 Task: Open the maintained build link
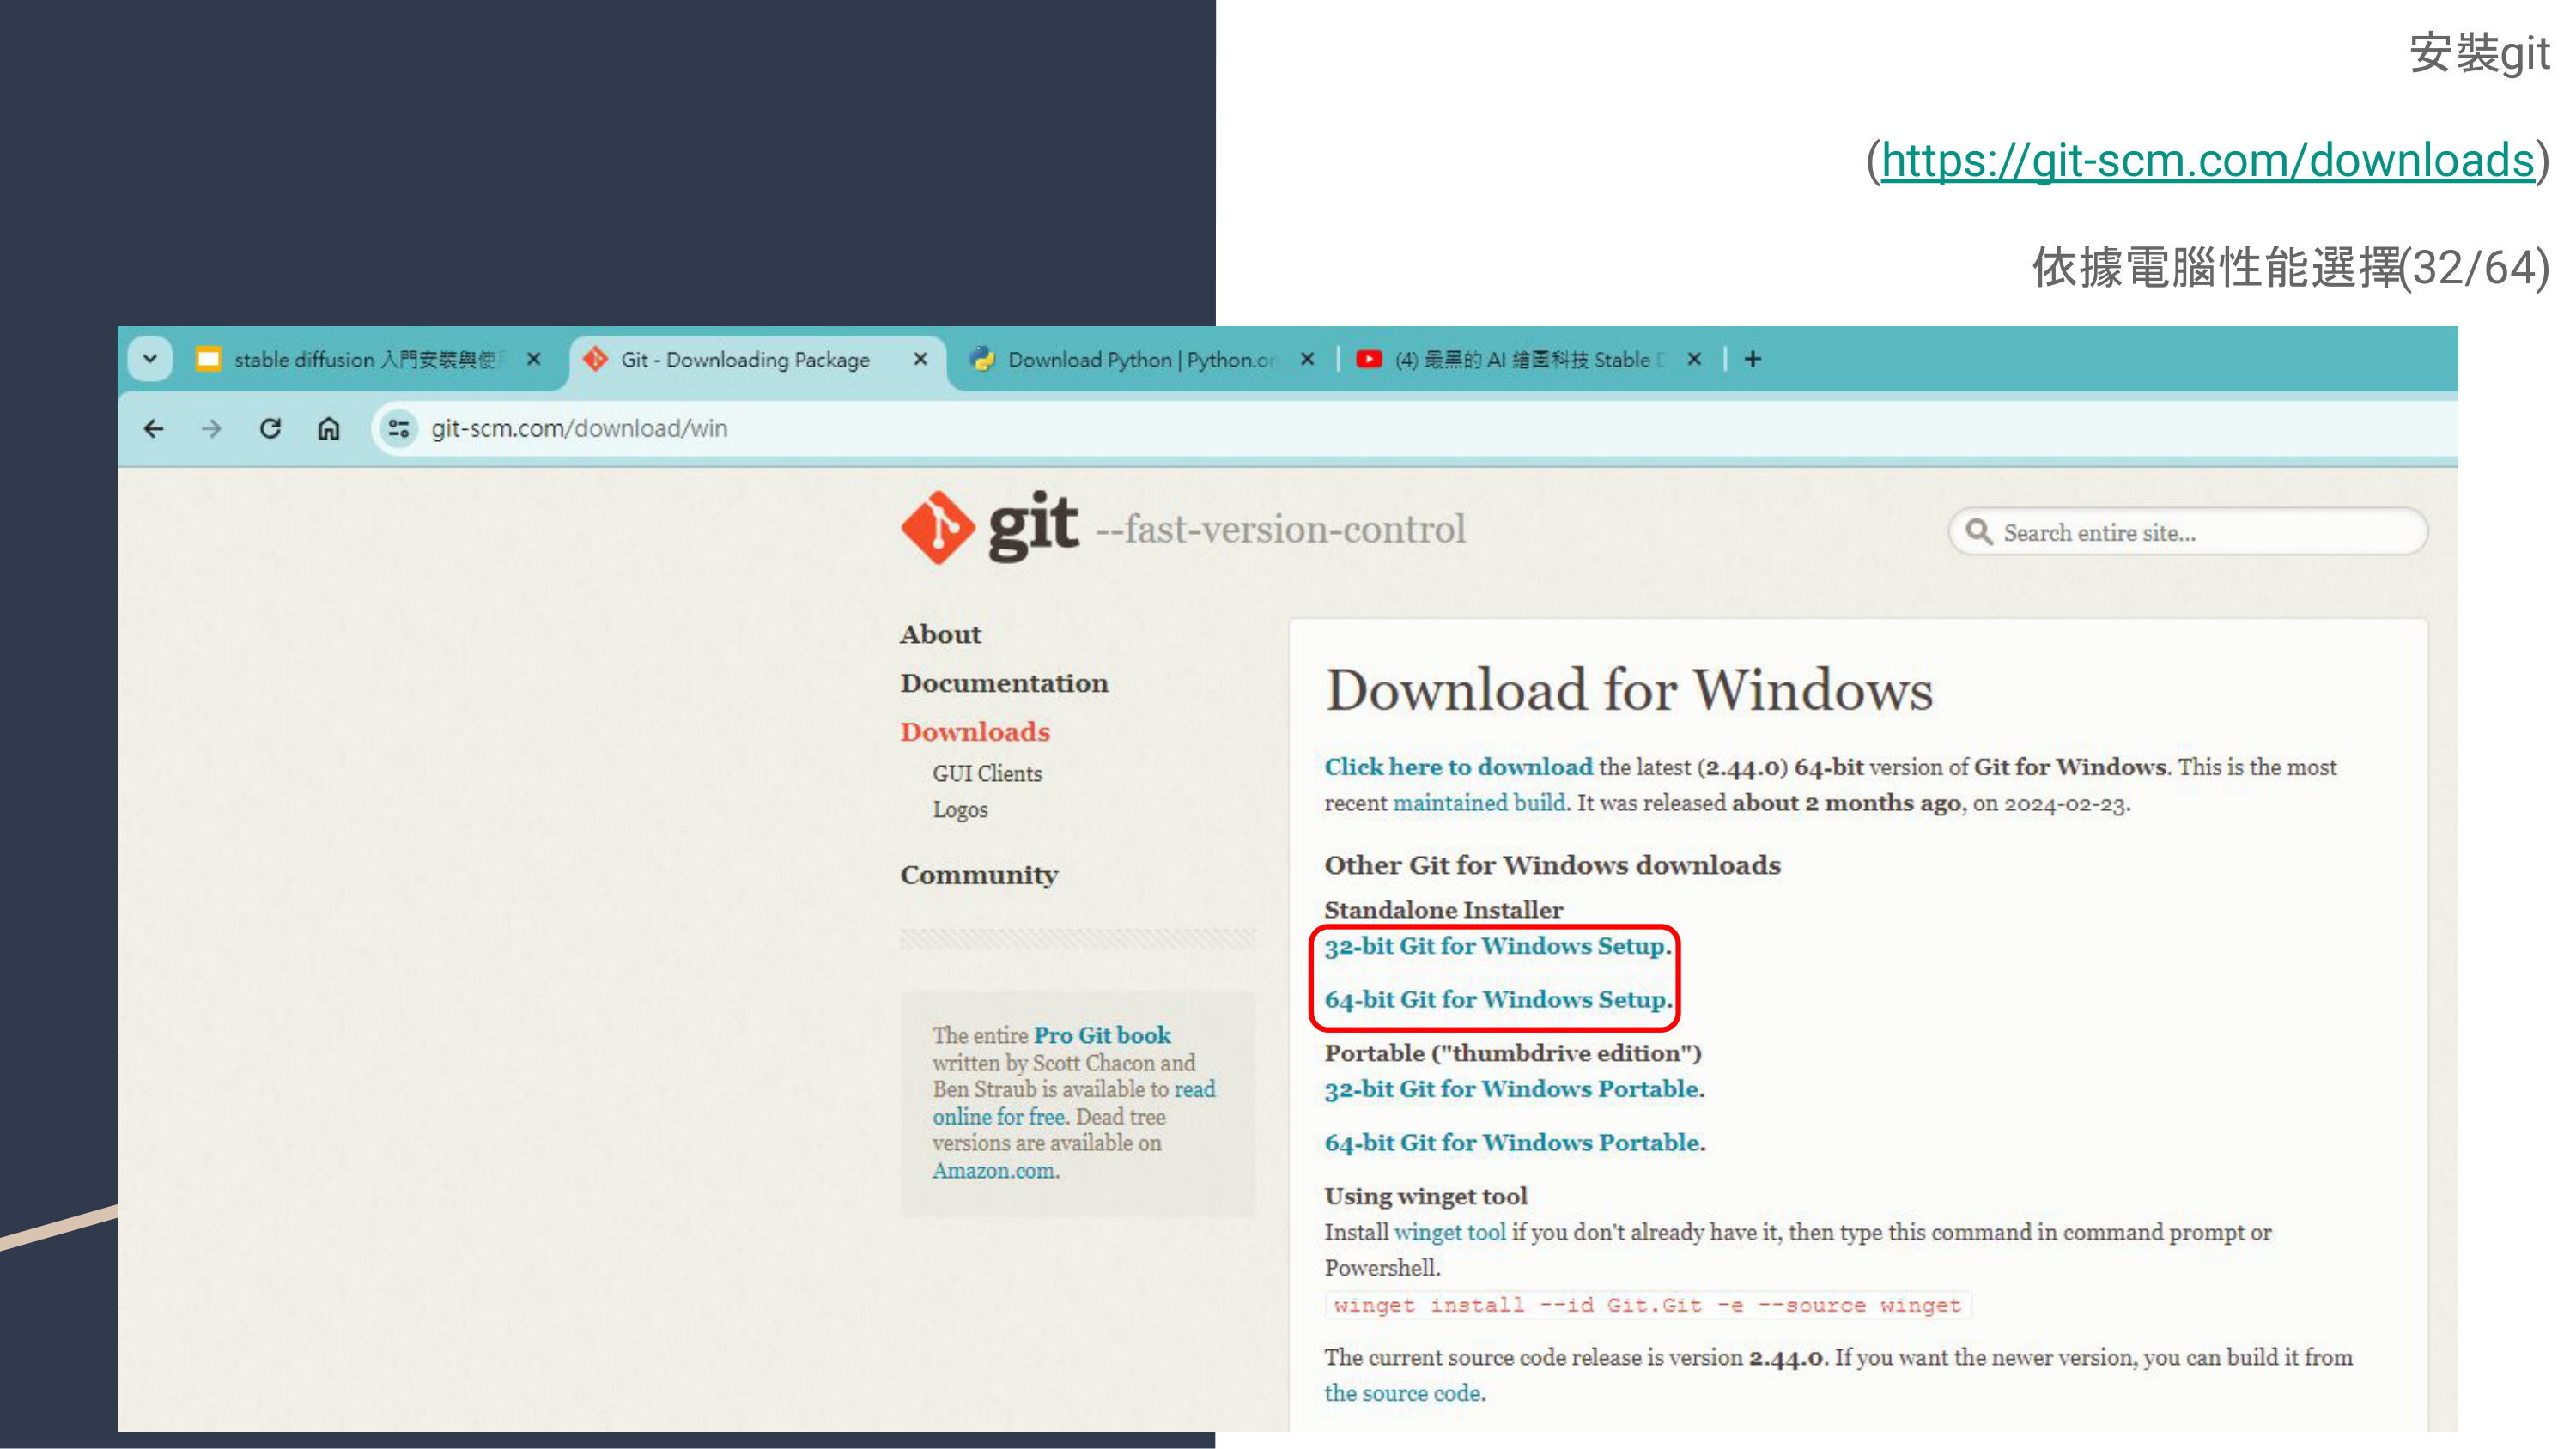(1479, 803)
